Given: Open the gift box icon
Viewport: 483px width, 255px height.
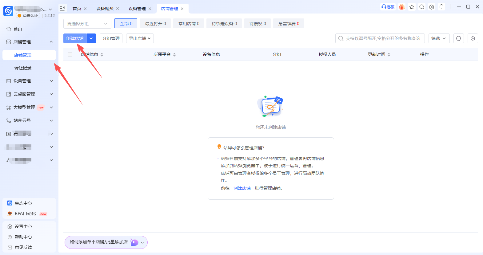Looking at the screenshot, I should click(x=402, y=7).
